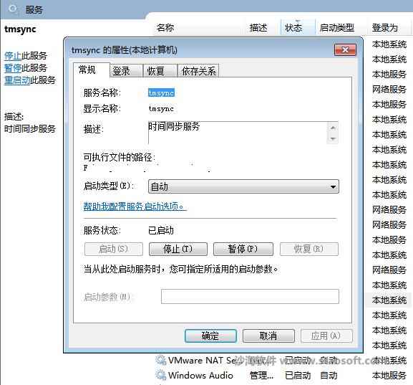Click the 暂停(P) button

(x=243, y=249)
